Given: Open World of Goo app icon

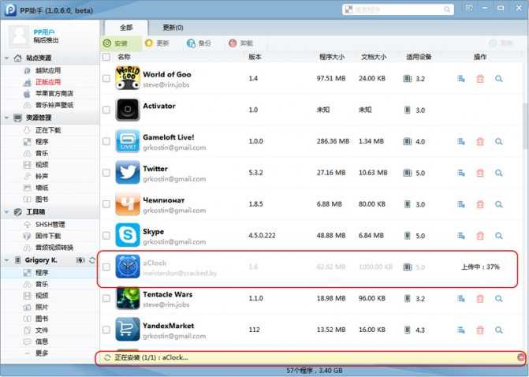Looking at the screenshot, I should point(128,78).
